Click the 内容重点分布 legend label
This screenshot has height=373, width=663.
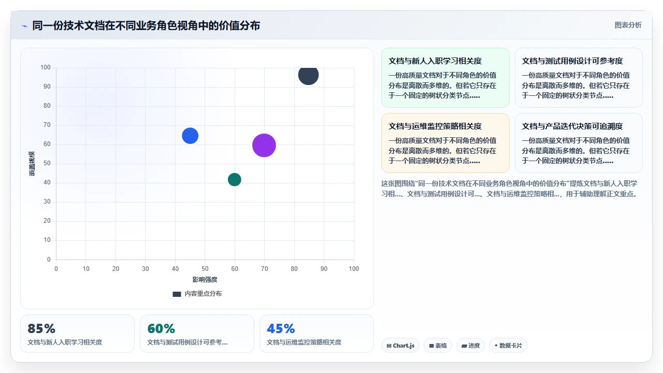coord(203,294)
